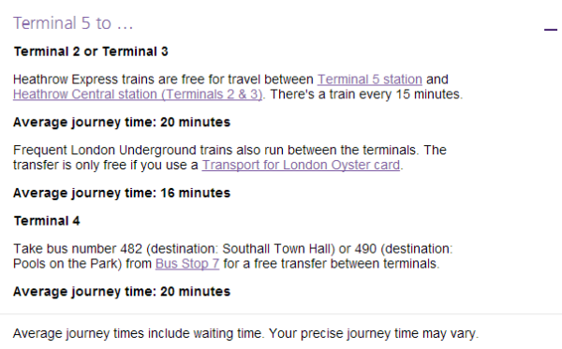Collapse the section using the minus icon

[x=550, y=30]
